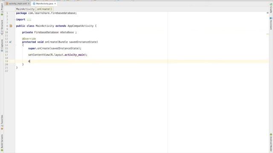Click the activity_main.xml file icon in tab
The width and height of the screenshot is (273, 153).
tap(7, 3)
